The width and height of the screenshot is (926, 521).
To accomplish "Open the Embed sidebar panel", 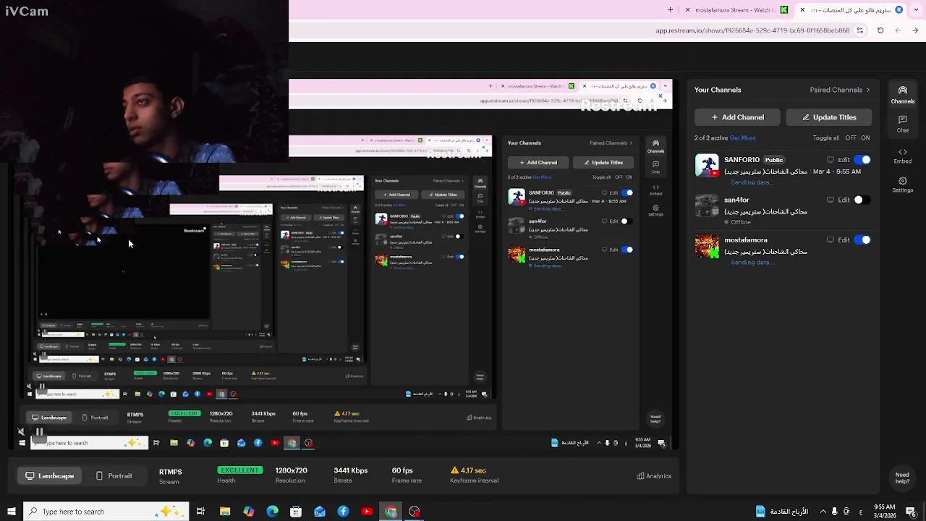I will coord(902,156).
